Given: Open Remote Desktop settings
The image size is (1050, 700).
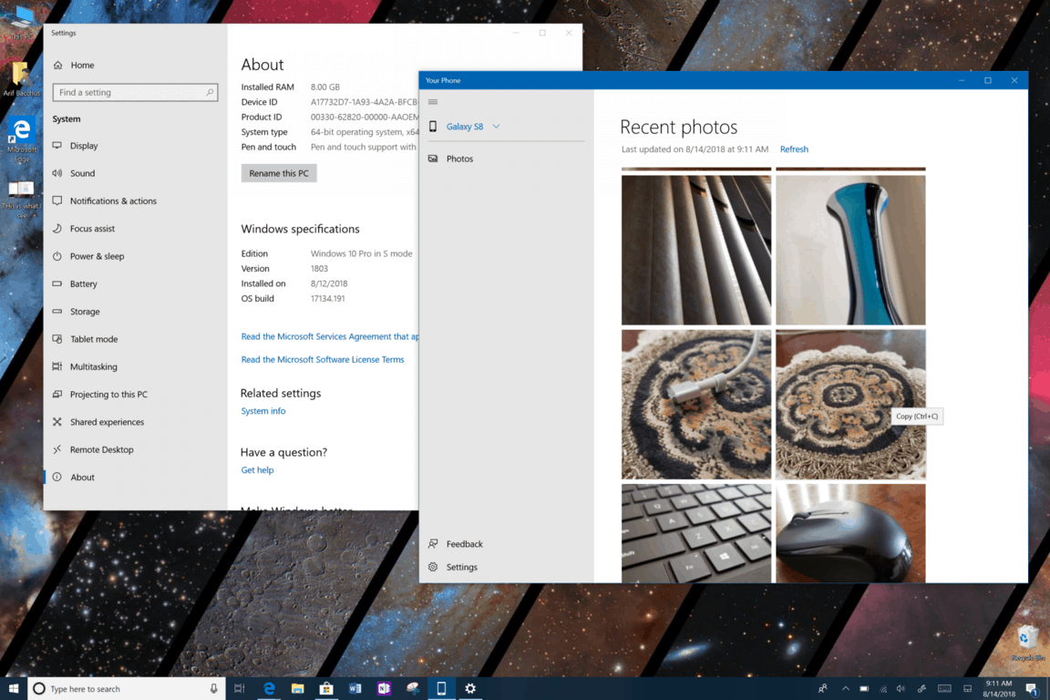Looking at the screenshot, I should 101,449.
